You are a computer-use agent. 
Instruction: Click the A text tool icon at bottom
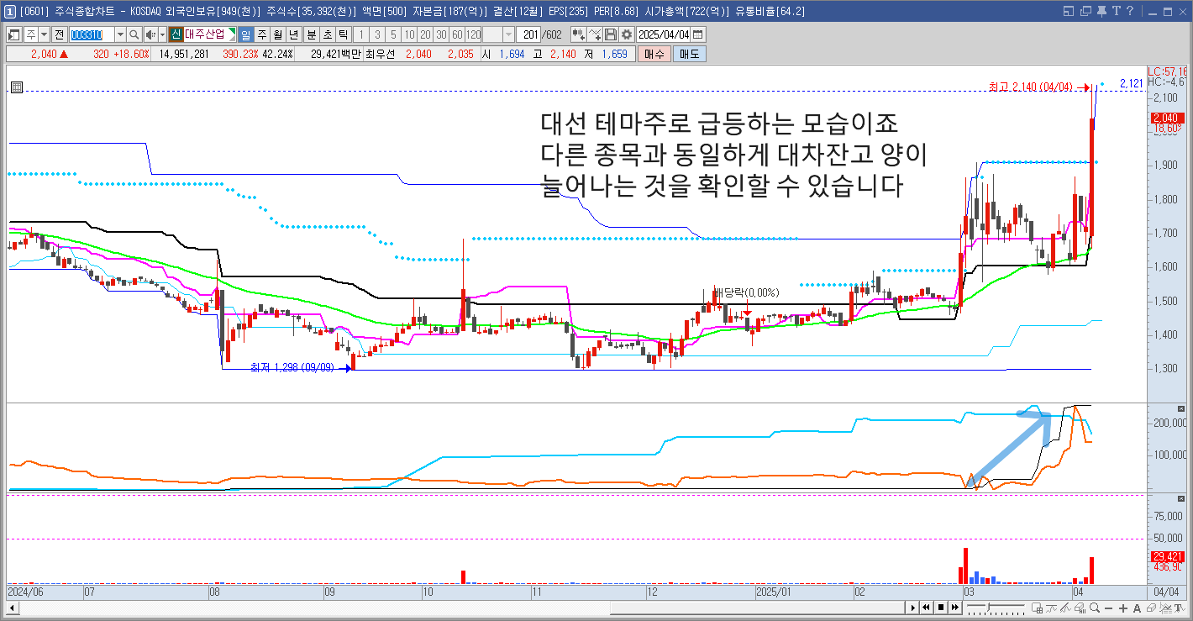[x=1137, y=608]
